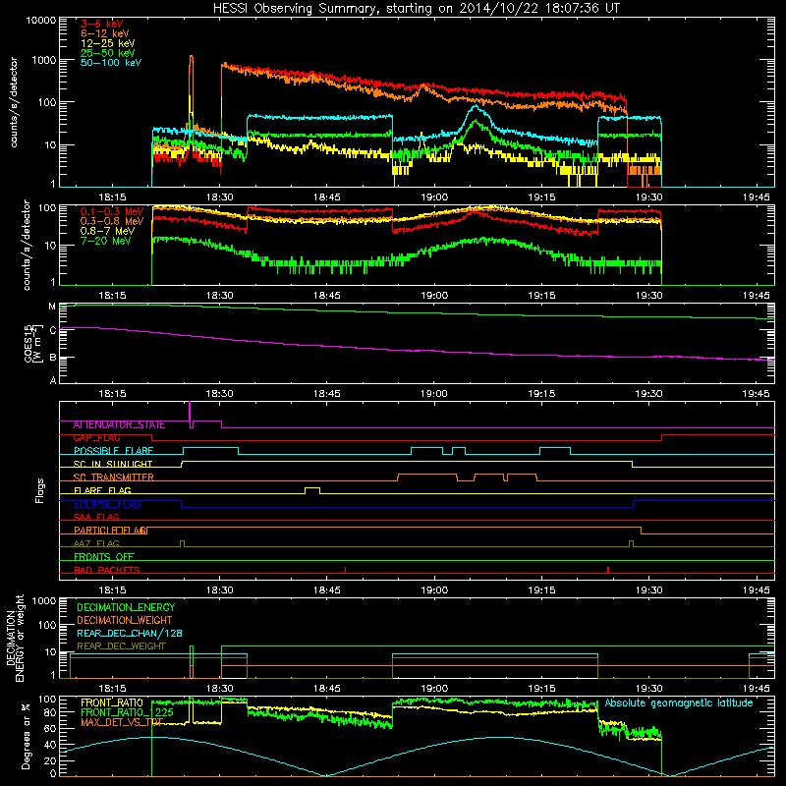Click the POSSIBLE_FLARE flag label
Image resolution: width=786 pixels, height=786 pixels.
point(113,451)
